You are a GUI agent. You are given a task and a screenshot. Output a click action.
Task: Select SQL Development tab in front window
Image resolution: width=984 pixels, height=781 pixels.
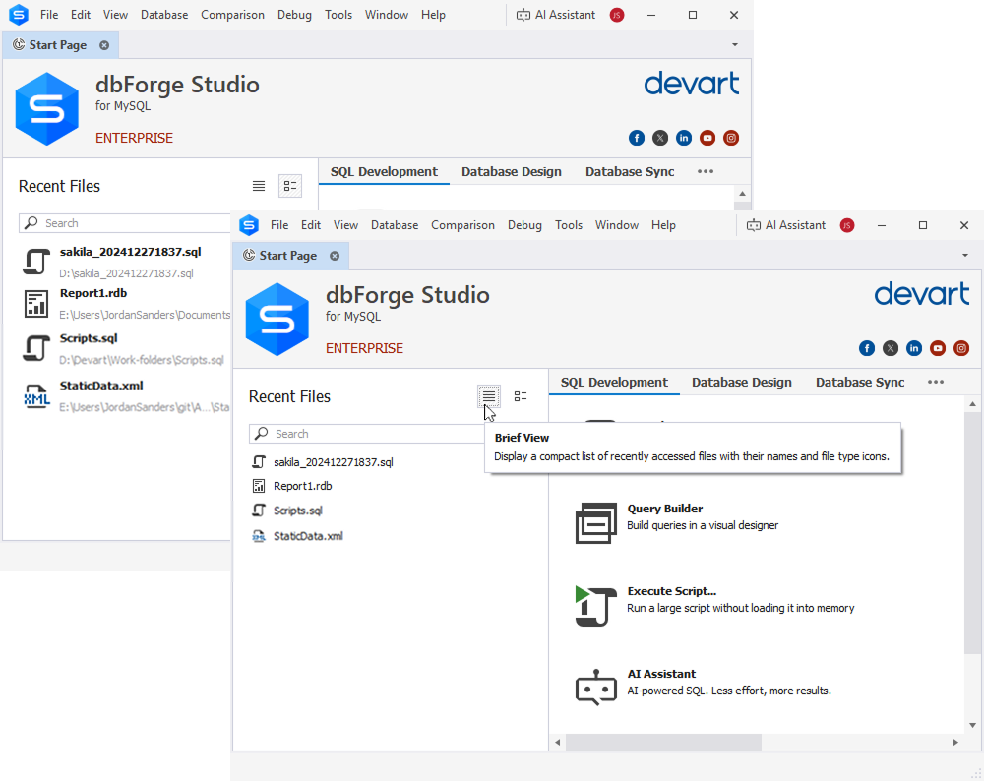pos(614,382)
